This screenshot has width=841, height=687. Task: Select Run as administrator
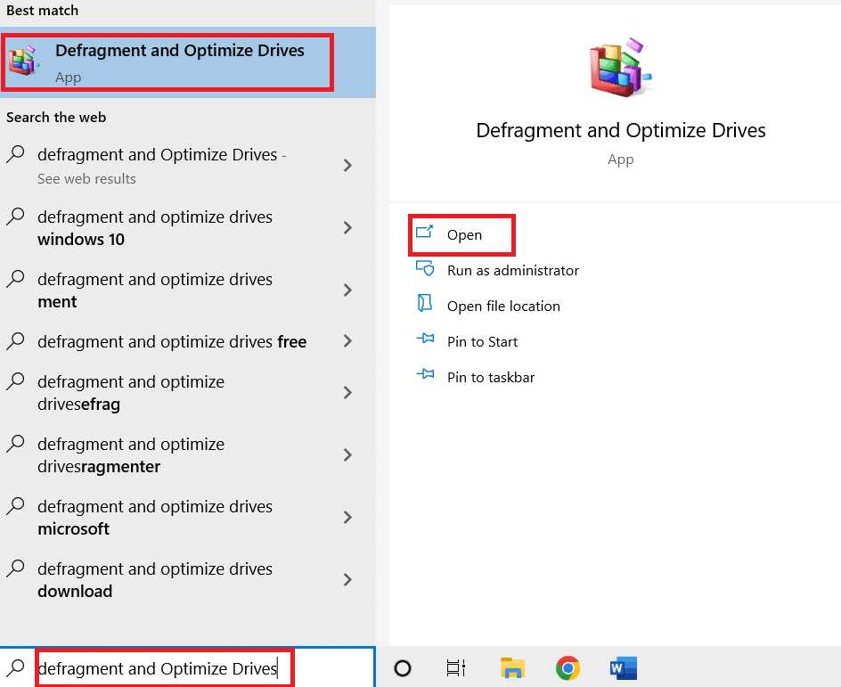pos(513,270)
